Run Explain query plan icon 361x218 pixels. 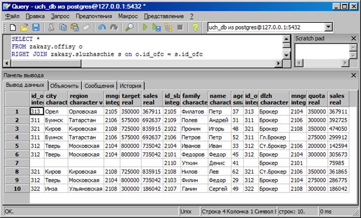pyautogui.click(x=168, y=27)
